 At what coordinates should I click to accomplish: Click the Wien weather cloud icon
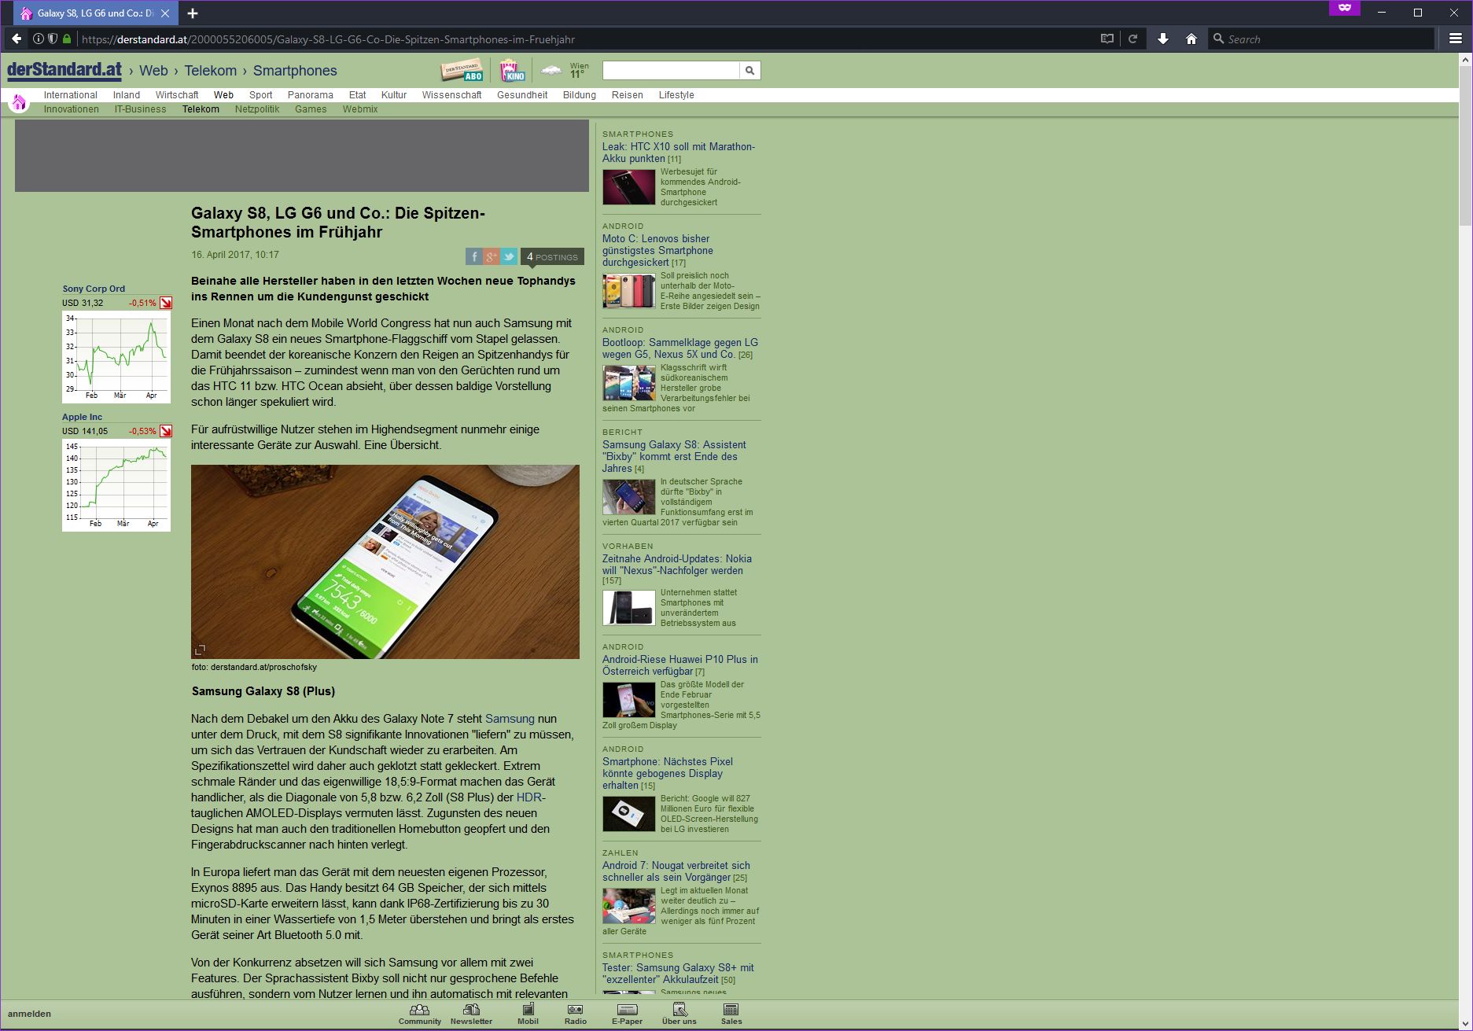551,71
